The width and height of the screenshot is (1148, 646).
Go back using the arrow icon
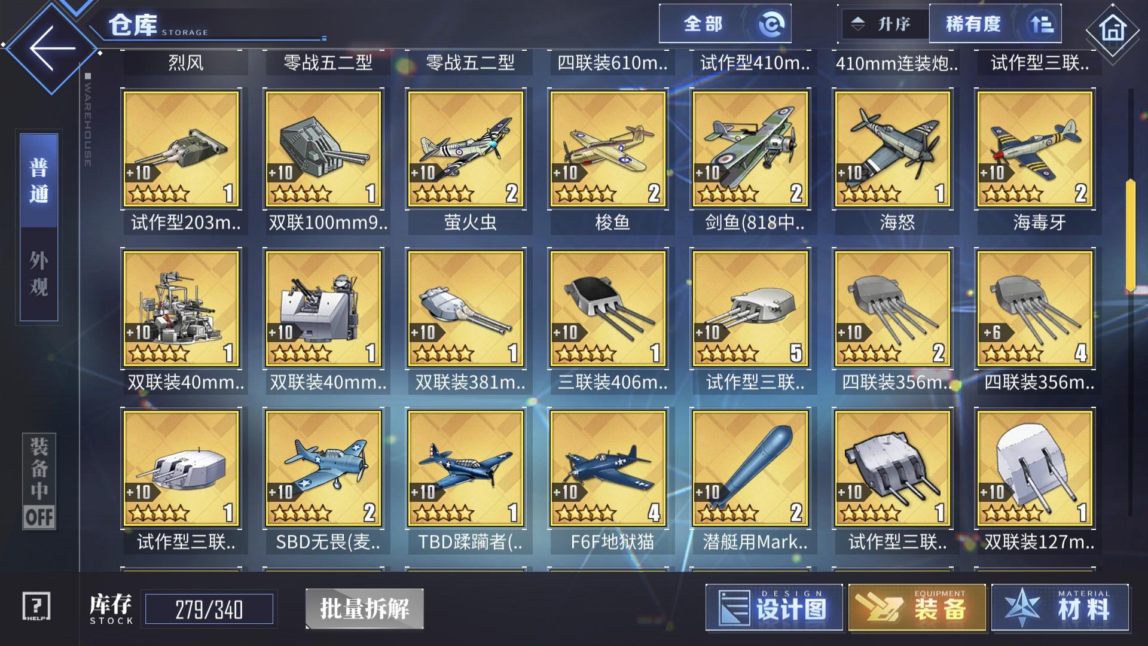pyautogui.click(x=52, y=48)
